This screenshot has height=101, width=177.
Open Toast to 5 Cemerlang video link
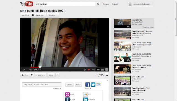pyautogui.click(x=141, y=55)
